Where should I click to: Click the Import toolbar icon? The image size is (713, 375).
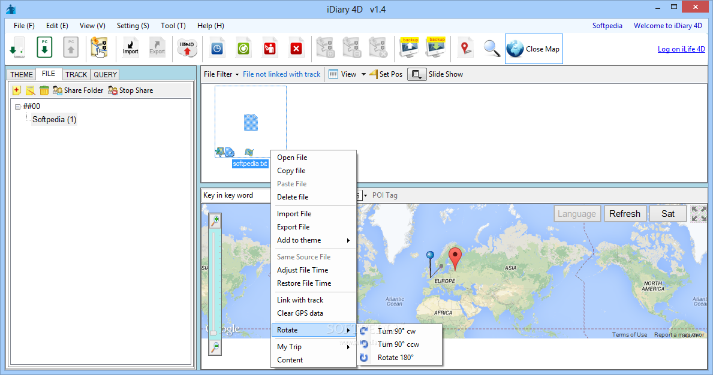pos(131,47)
